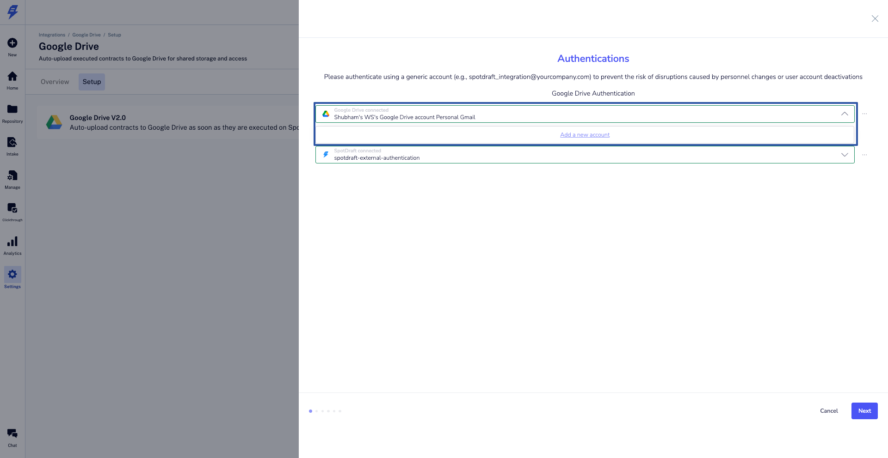Open the Chat icon in sidebar
The width and height of the screenshot is (888, 458).
(x=12, y=434)
